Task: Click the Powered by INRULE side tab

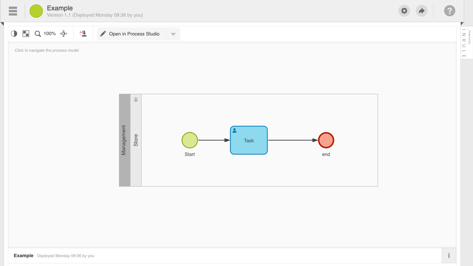Action: [x=466, y=43]
